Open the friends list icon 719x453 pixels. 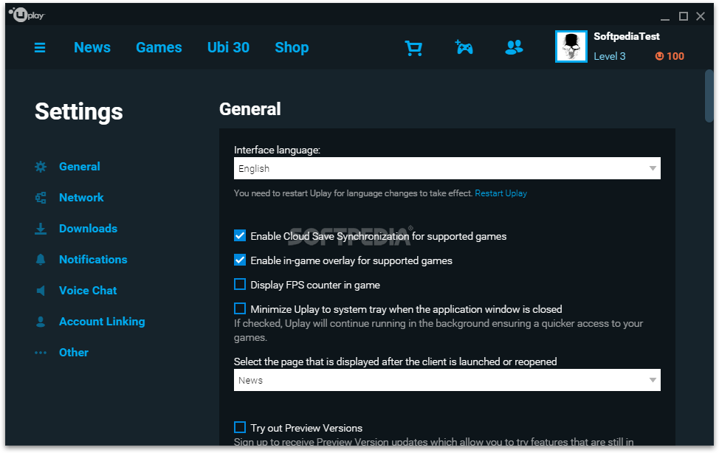(x=514, y=47)
